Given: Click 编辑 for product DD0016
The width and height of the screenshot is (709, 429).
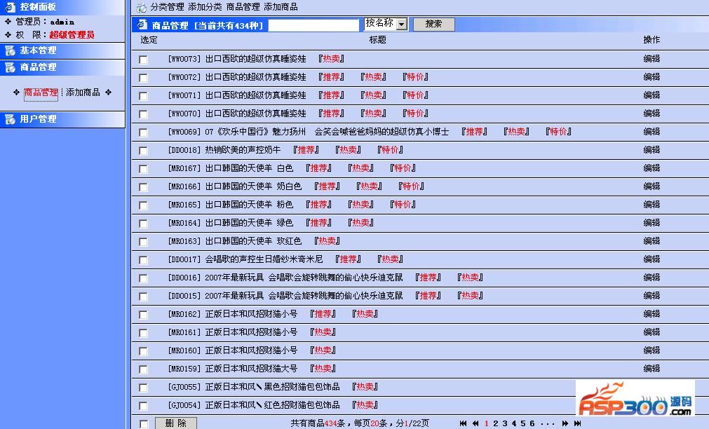Looking at the screenshot, I should 651,277.
